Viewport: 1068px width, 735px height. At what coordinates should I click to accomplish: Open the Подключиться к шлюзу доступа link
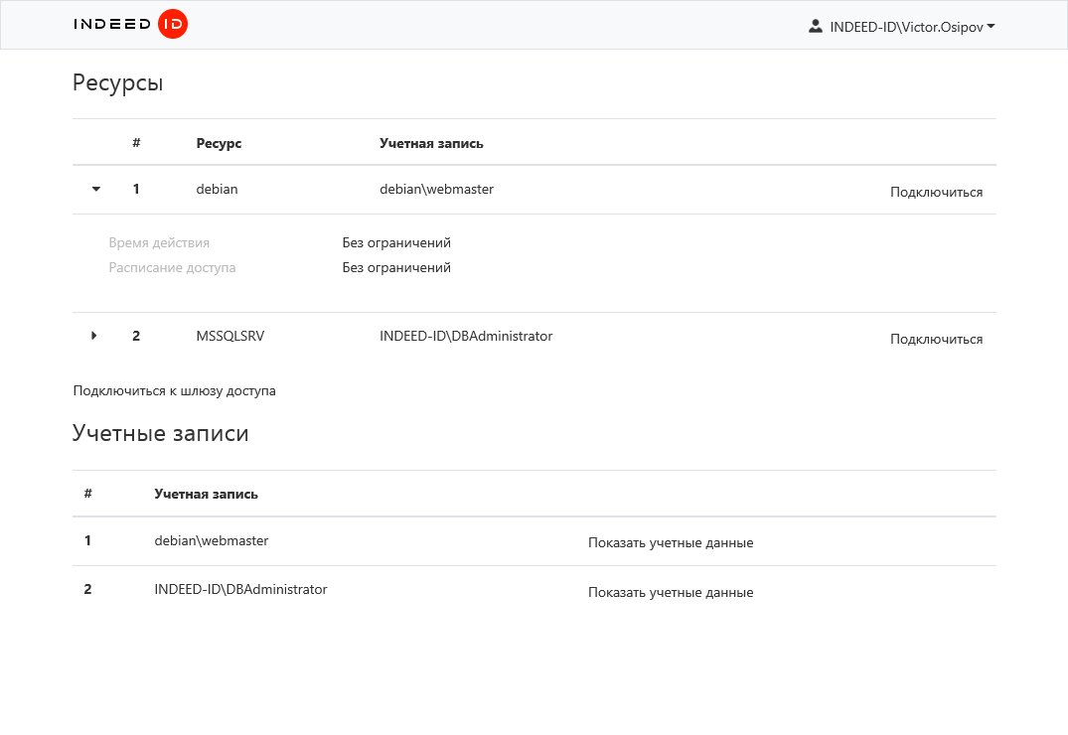(x=174, y=390)
